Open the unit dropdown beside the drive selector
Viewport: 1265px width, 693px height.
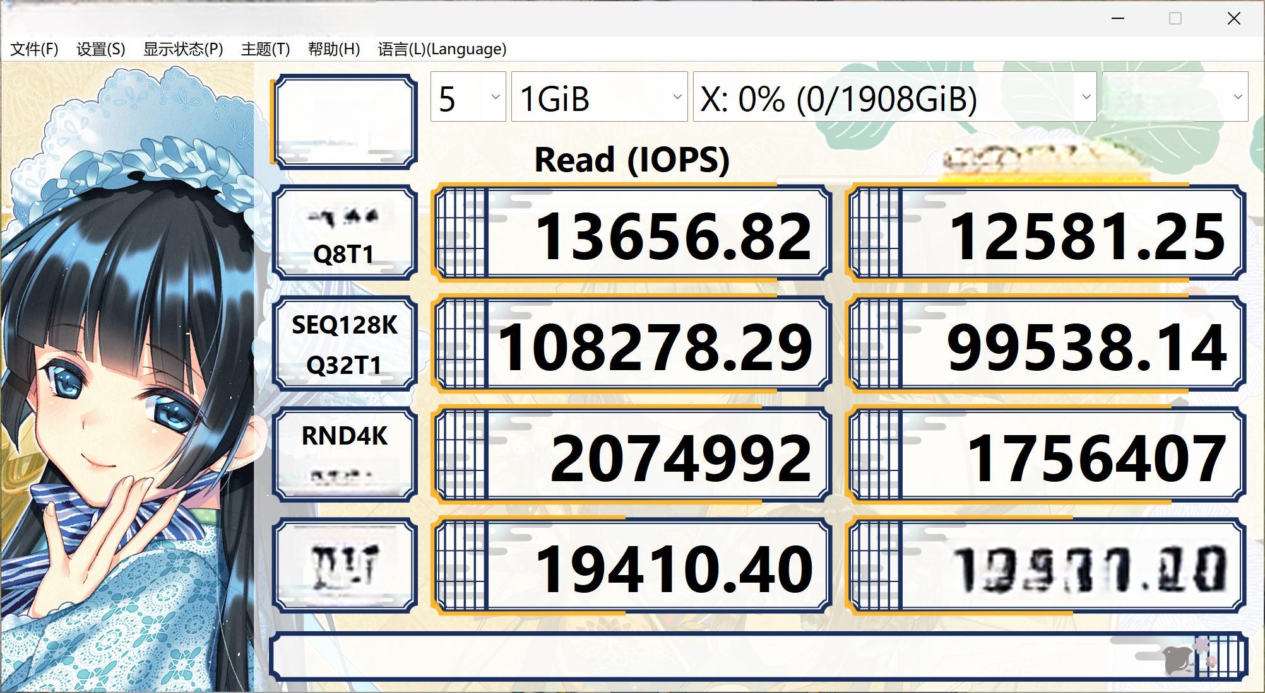tap(1175, 96)
